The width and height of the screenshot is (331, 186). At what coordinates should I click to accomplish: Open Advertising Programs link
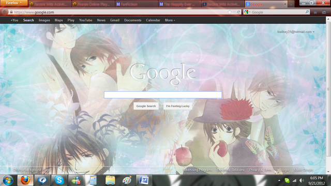(x=198, y=170)
